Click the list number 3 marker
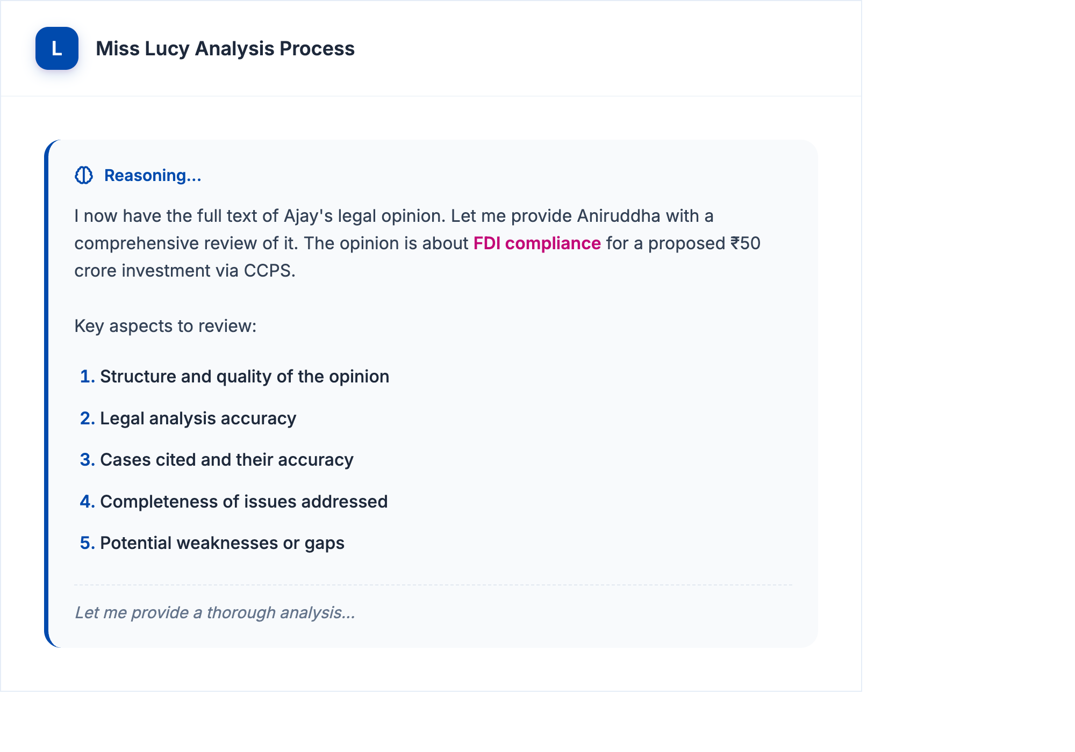 87,460
